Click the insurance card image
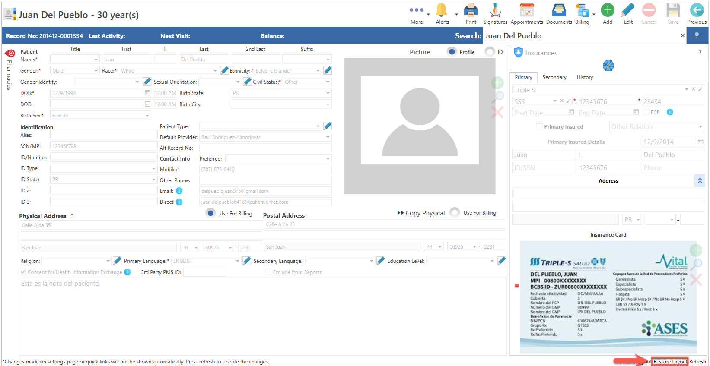This screenshot has width=710, height=366. (608, 297)
